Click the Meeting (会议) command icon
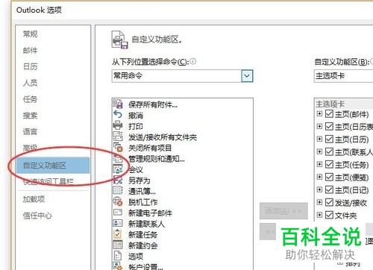The height and width of the screenshot is (270, 373). tap(118, 169)
